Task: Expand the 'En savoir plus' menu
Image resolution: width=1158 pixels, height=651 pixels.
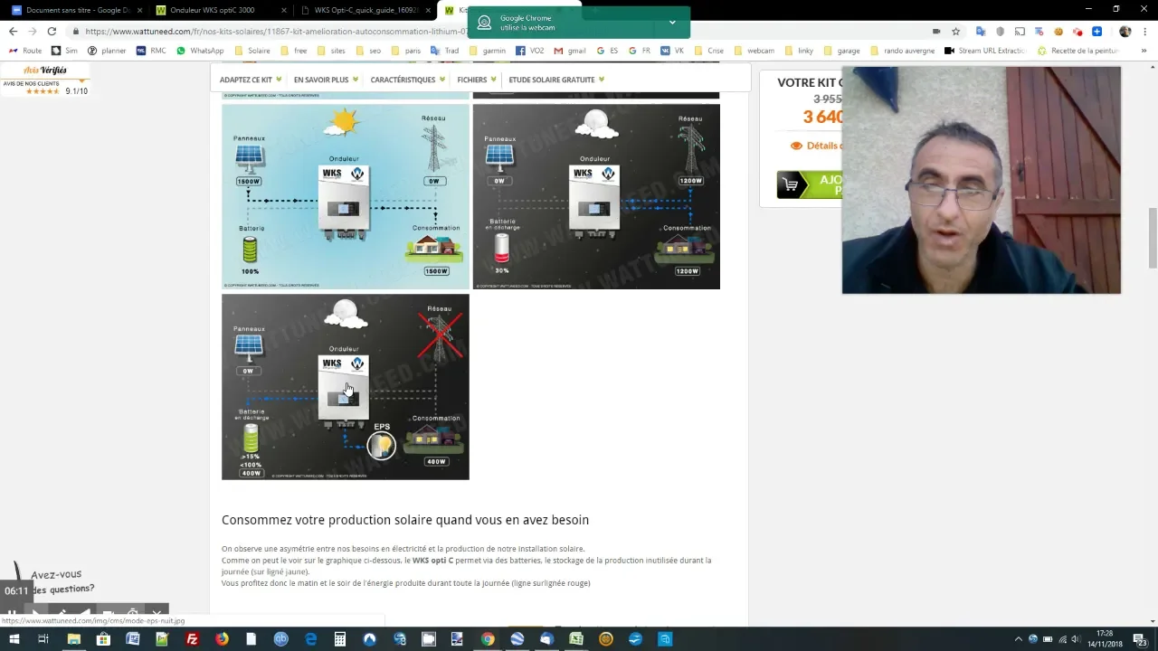Action: [x=326, y=80]
